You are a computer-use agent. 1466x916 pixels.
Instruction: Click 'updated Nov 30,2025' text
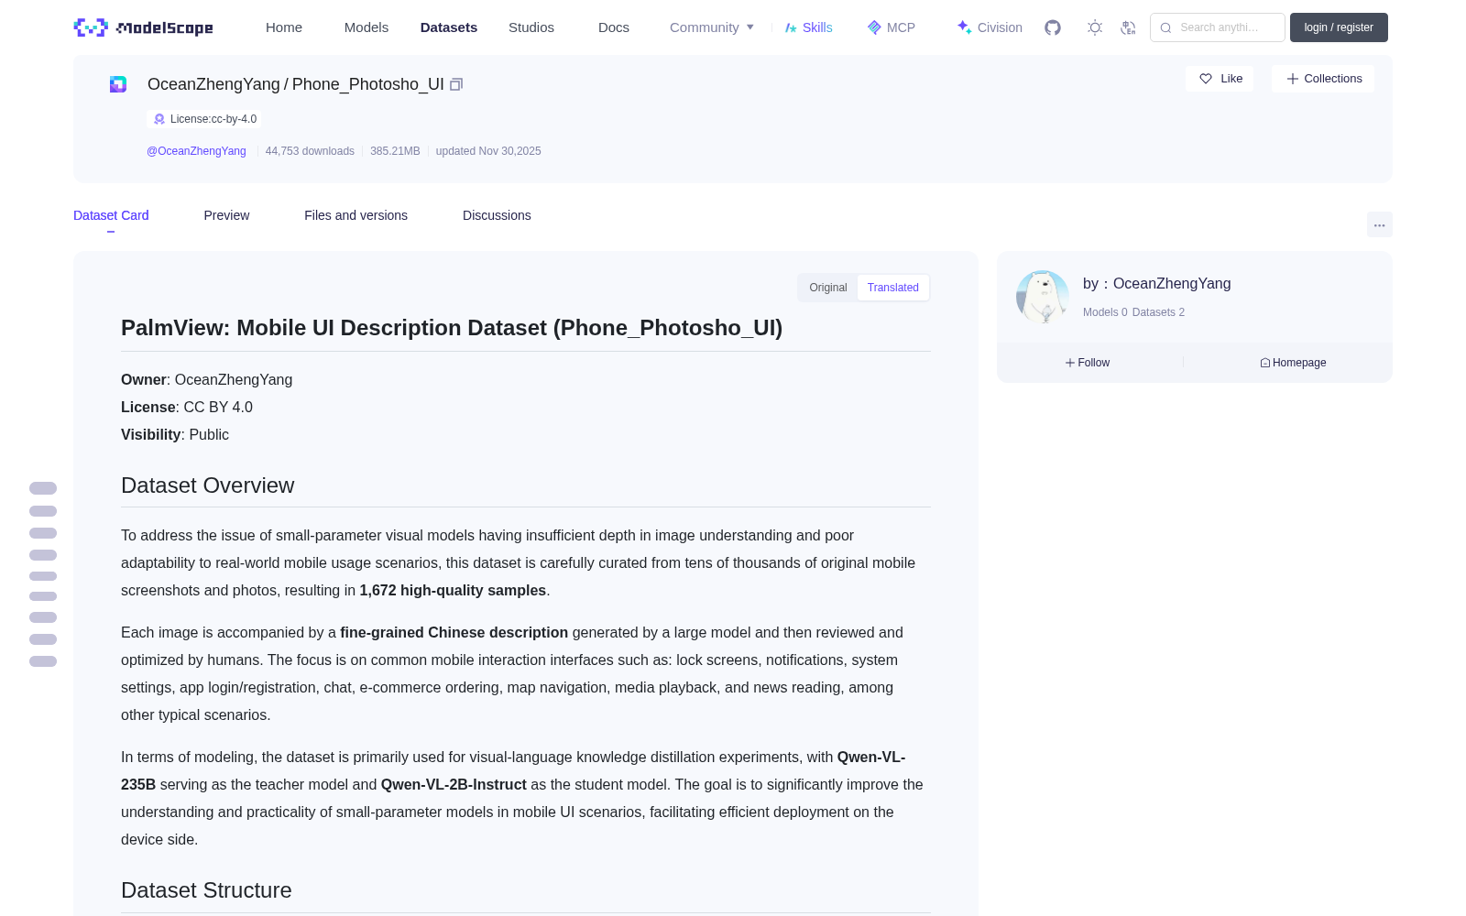[488, 151]
